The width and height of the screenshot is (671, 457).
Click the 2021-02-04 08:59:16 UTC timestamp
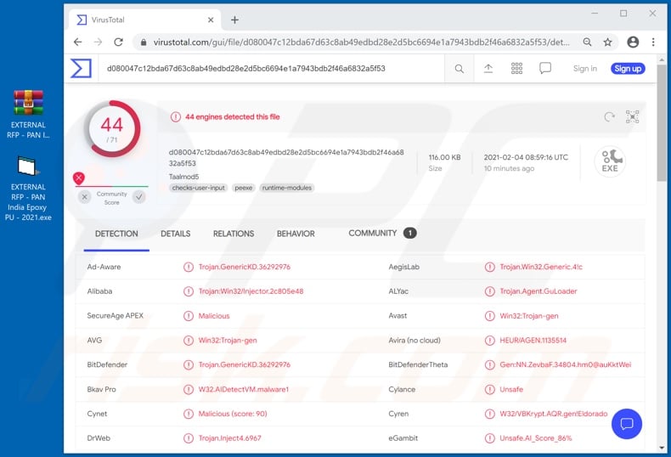click(x=526, y=157)
